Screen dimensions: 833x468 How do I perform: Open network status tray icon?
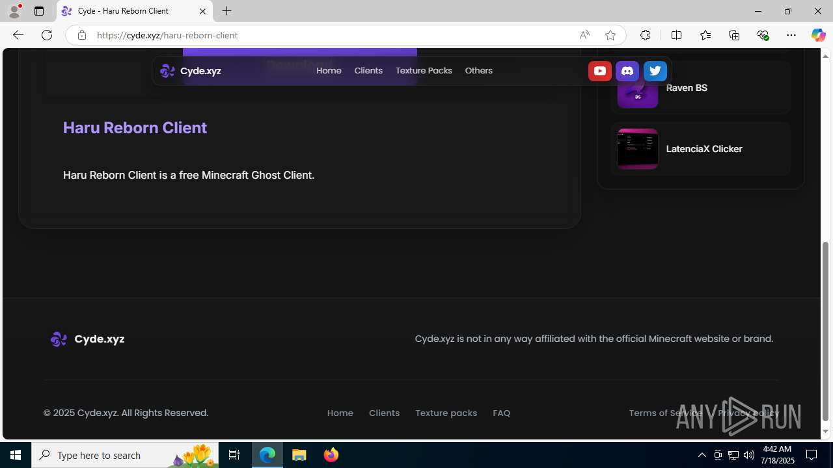point(733,455)
